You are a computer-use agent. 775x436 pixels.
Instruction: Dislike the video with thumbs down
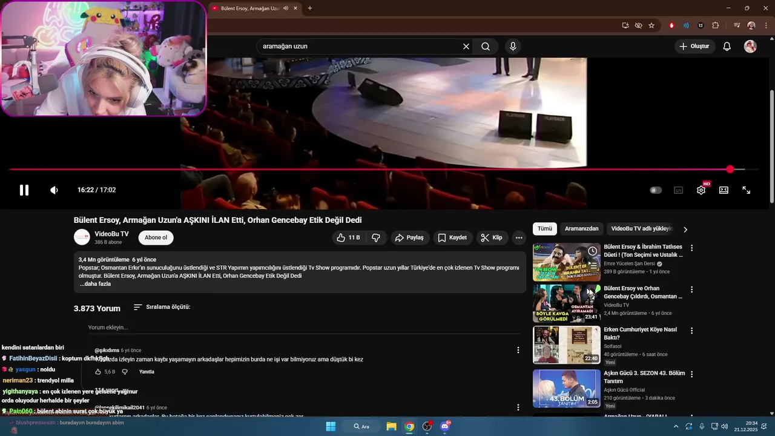tap(376, 238)
